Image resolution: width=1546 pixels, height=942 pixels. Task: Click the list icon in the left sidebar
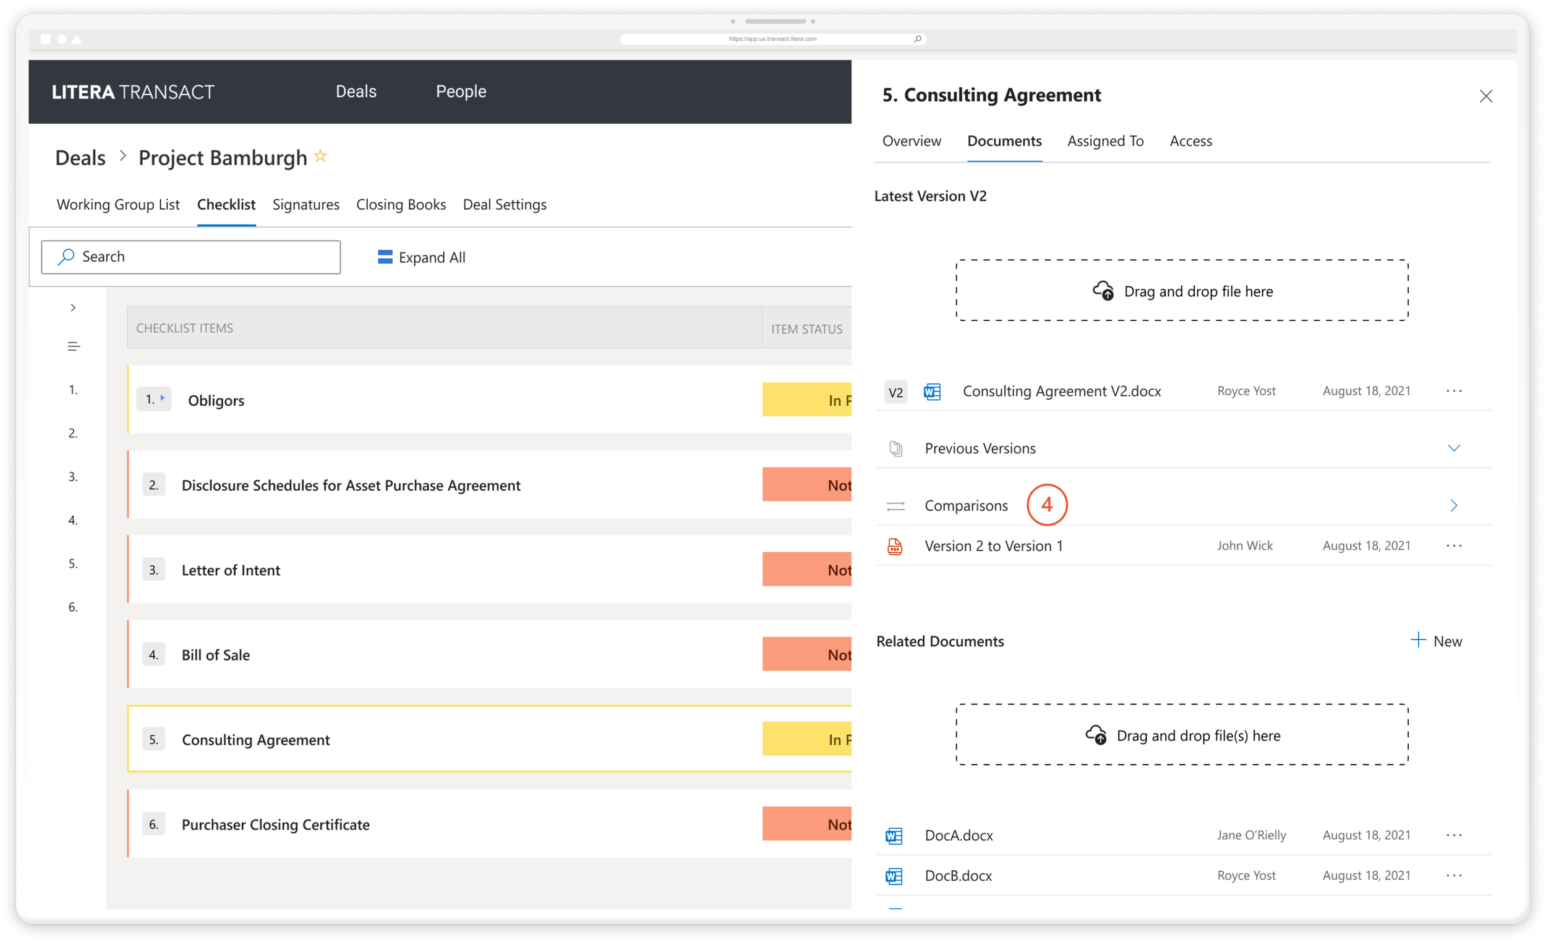click(x=74, y=346)
